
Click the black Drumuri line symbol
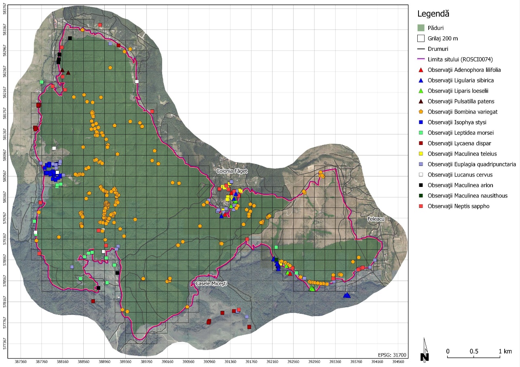click(x=421, y=49)
